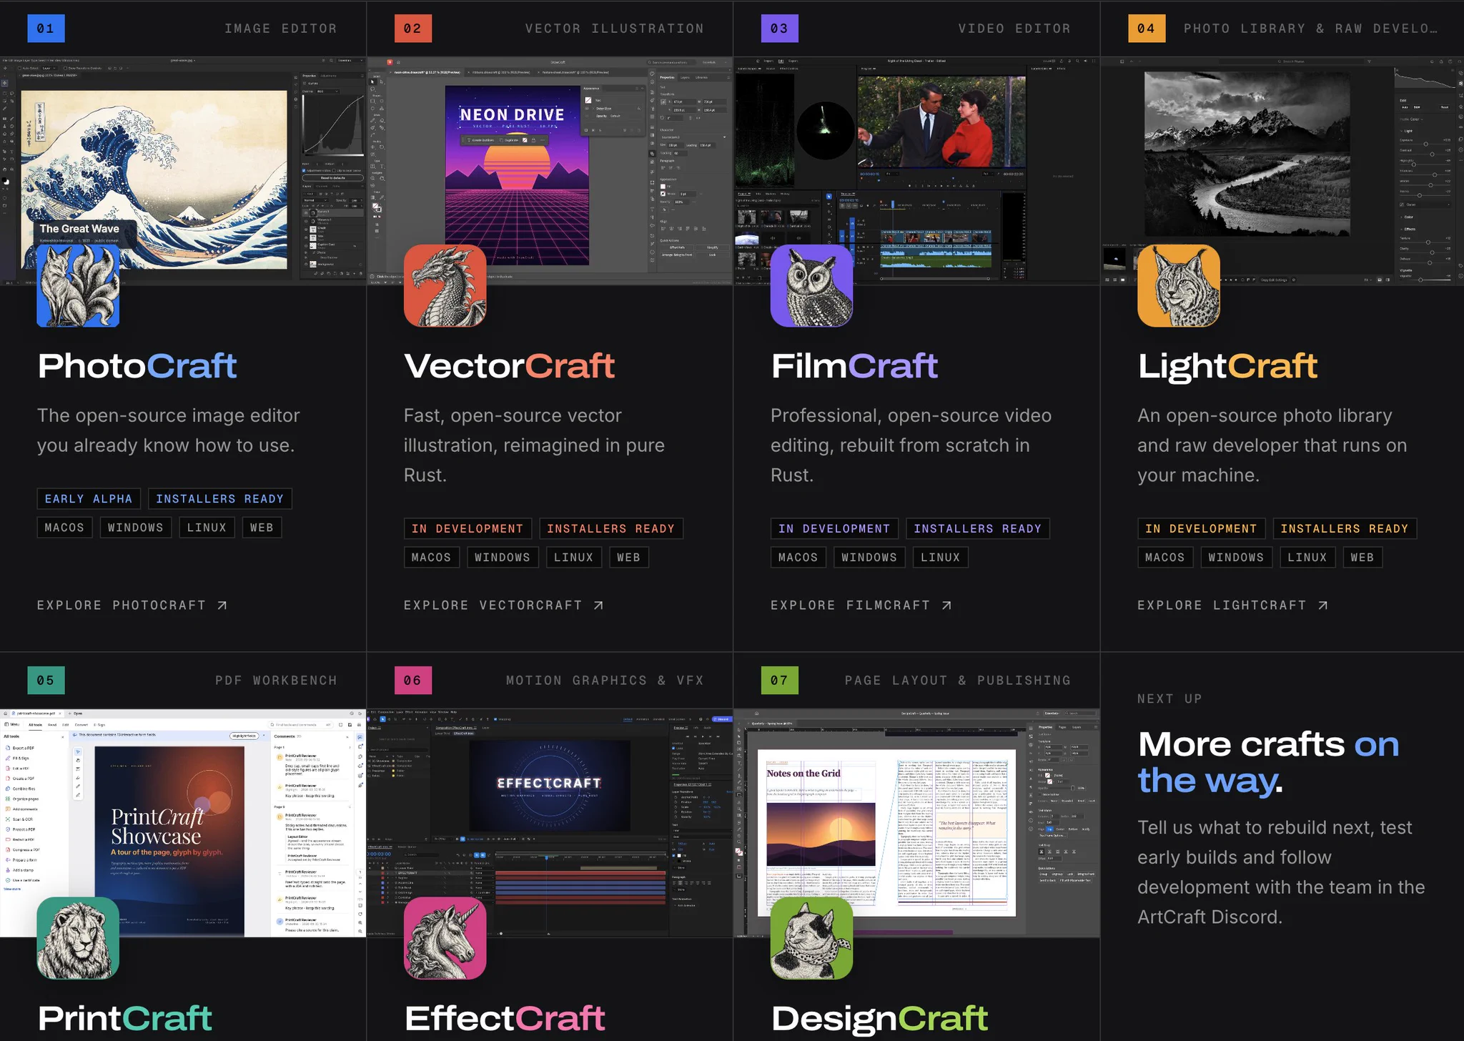Click the PhotoCraft heading
Screen dimensions: 1464x1041
click(x=137, y=366)
